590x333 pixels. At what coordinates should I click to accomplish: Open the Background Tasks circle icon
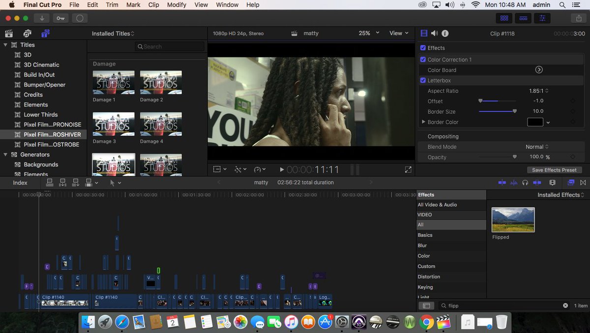click(x=79, y=18)
